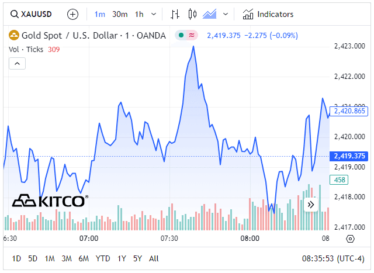Image resolution: width=374 pixels, height=273 pixels.
Task: Click the highlighted 2,419.375 current price label
Action: [x=349, y=156]
